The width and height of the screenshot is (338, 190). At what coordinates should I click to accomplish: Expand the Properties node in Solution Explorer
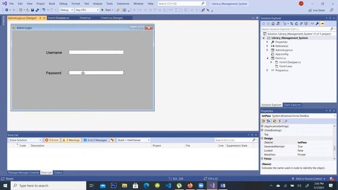267,42
